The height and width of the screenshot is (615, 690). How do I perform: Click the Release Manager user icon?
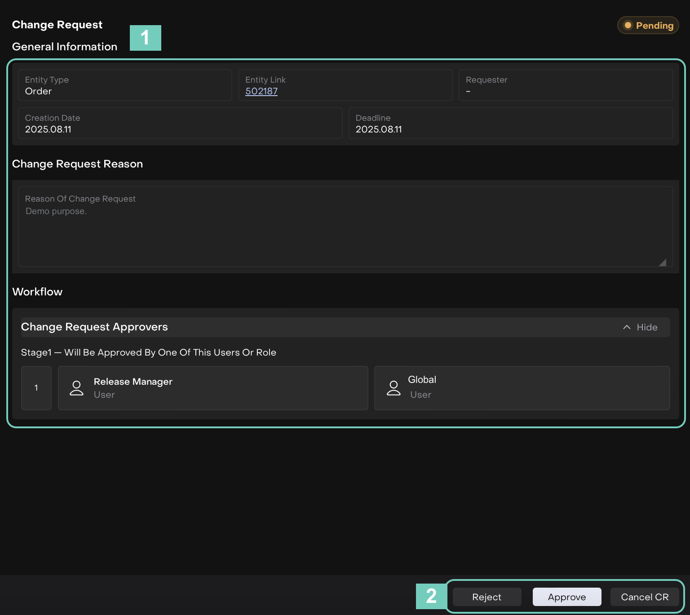click(77, 388)
